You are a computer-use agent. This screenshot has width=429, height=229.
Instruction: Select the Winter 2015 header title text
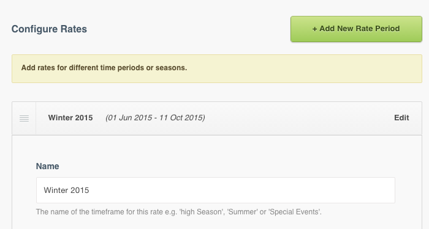pos(70,118)
